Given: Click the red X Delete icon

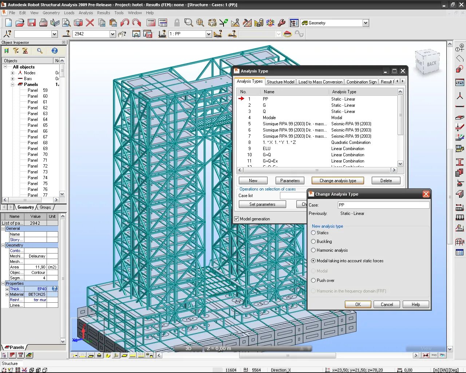Looking at the screenshot, I should coord(90,23).
